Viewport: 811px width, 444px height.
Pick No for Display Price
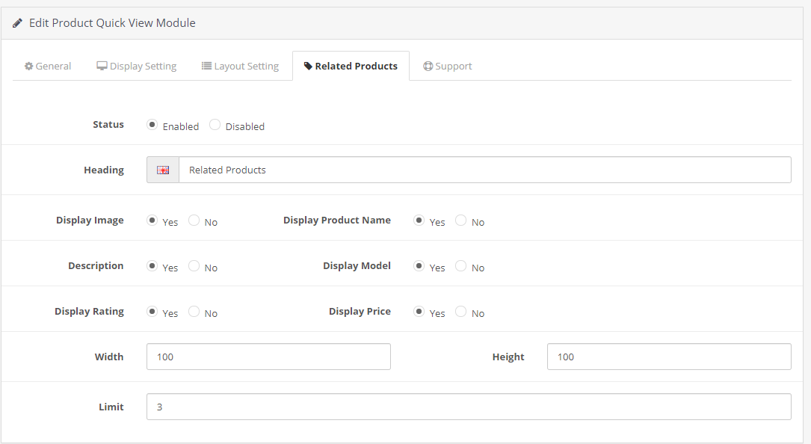tap(461, 312)
